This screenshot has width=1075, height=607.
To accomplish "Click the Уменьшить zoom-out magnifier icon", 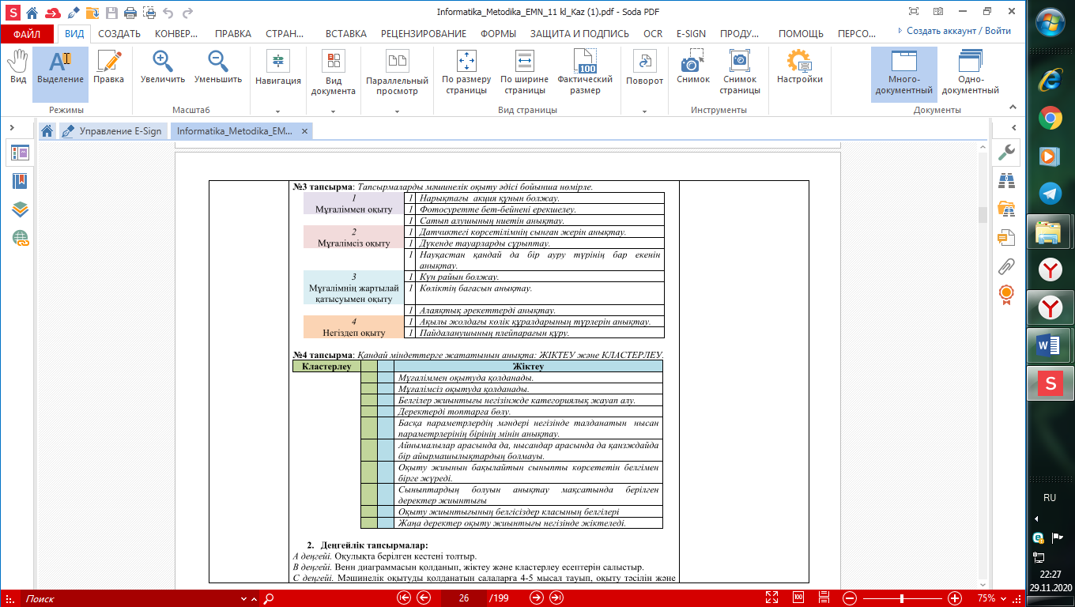I will (x=217, y=62).
